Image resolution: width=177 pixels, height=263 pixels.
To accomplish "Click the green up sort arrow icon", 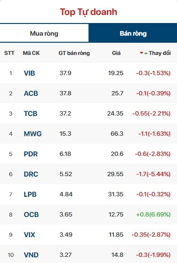I will (x=146, y=53).
